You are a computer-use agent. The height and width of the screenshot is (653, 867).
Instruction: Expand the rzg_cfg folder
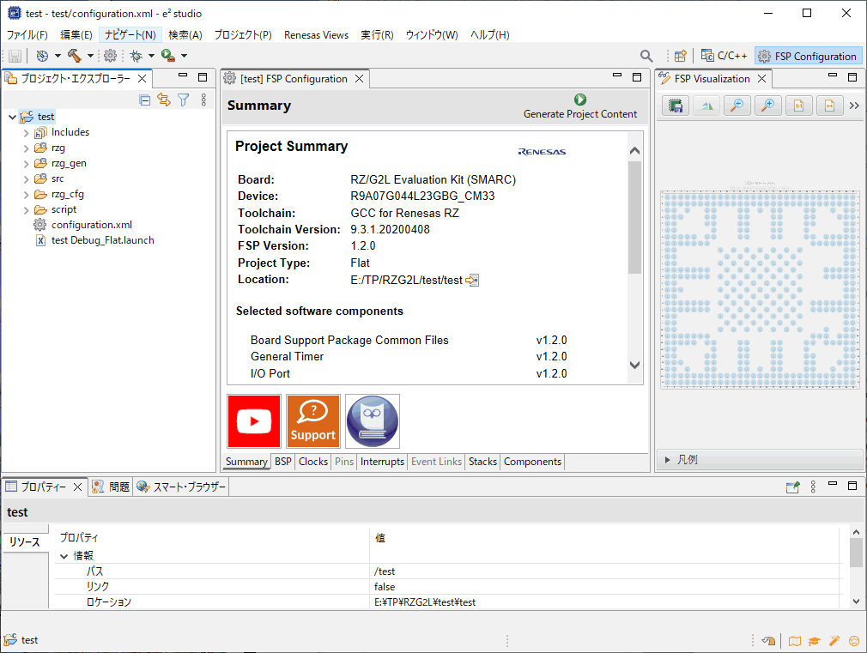pyautogui.click(x=26, y=195)
